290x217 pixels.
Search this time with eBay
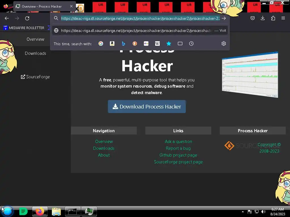[146, 44]
